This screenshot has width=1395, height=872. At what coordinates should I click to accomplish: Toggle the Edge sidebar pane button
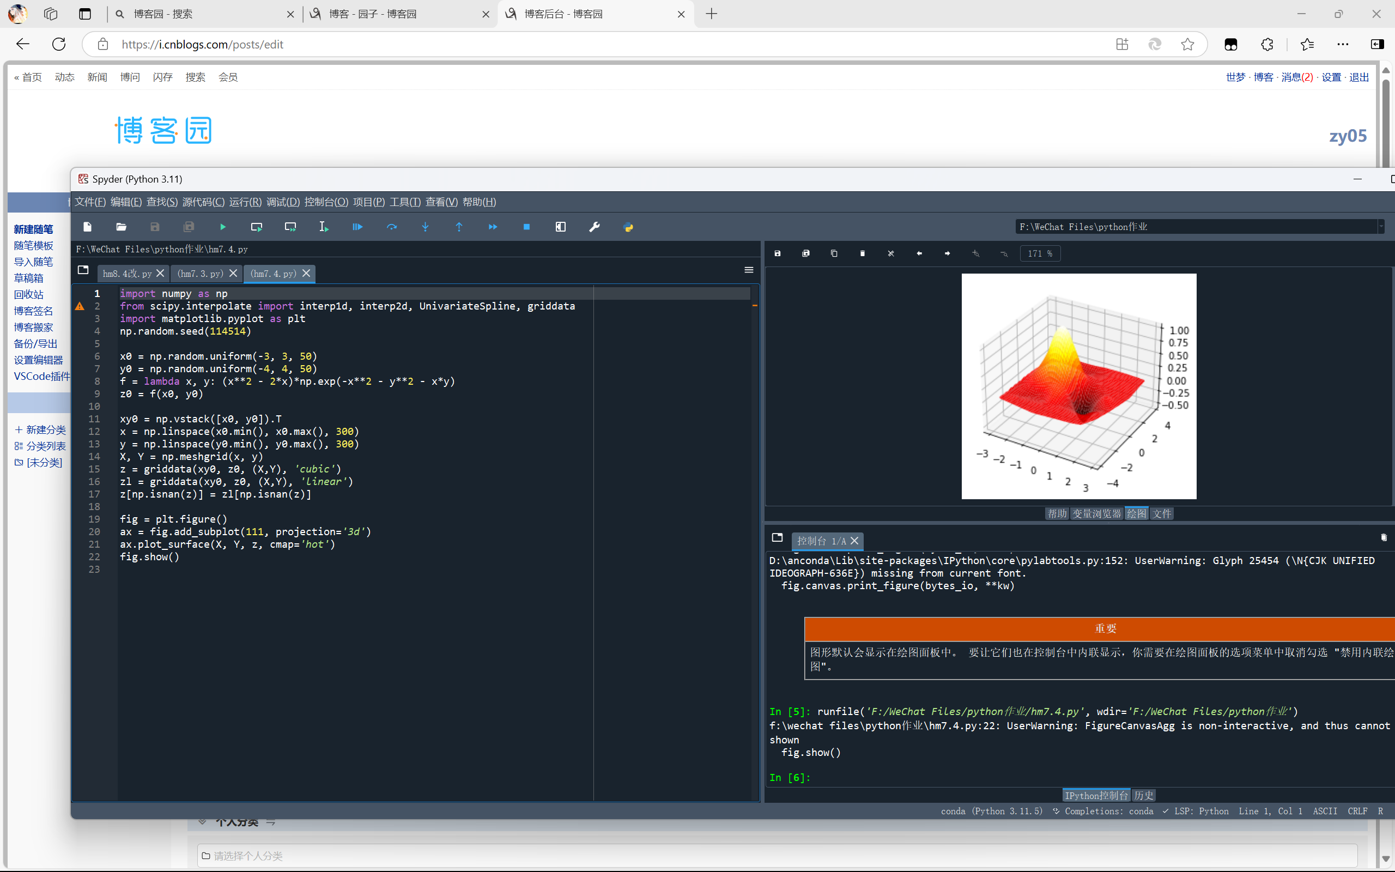click(x=1376, y=44)
